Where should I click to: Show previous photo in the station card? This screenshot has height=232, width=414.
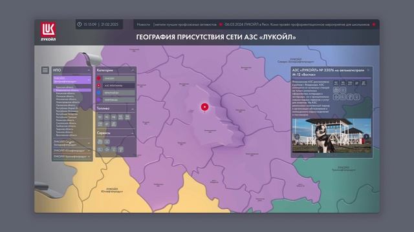pyautogui.click(x=298, y=137)
